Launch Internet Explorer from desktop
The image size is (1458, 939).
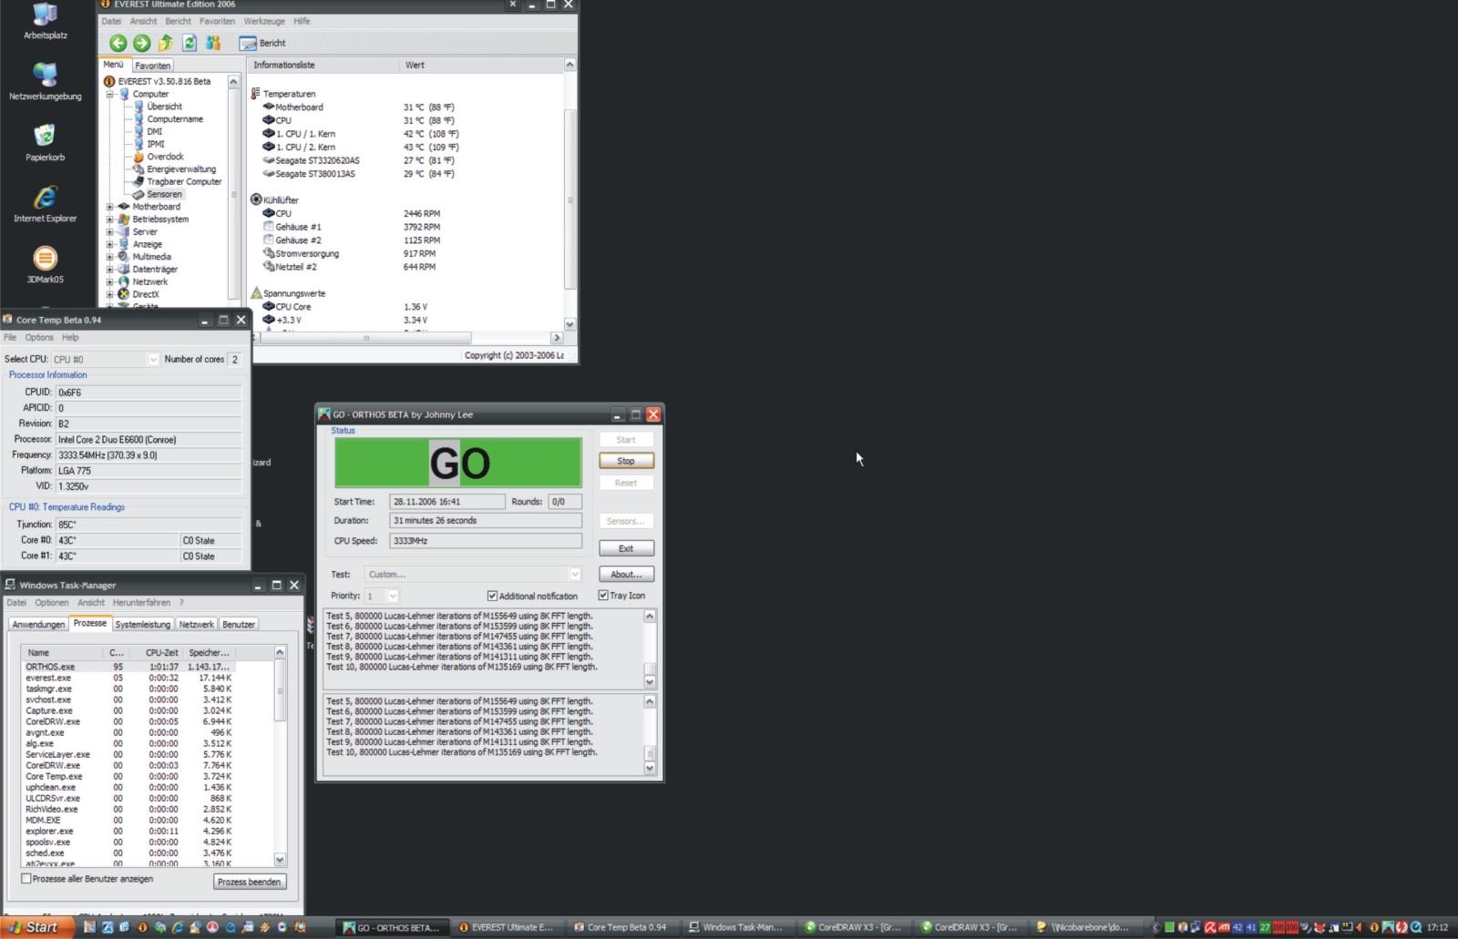tap(45, 204)
